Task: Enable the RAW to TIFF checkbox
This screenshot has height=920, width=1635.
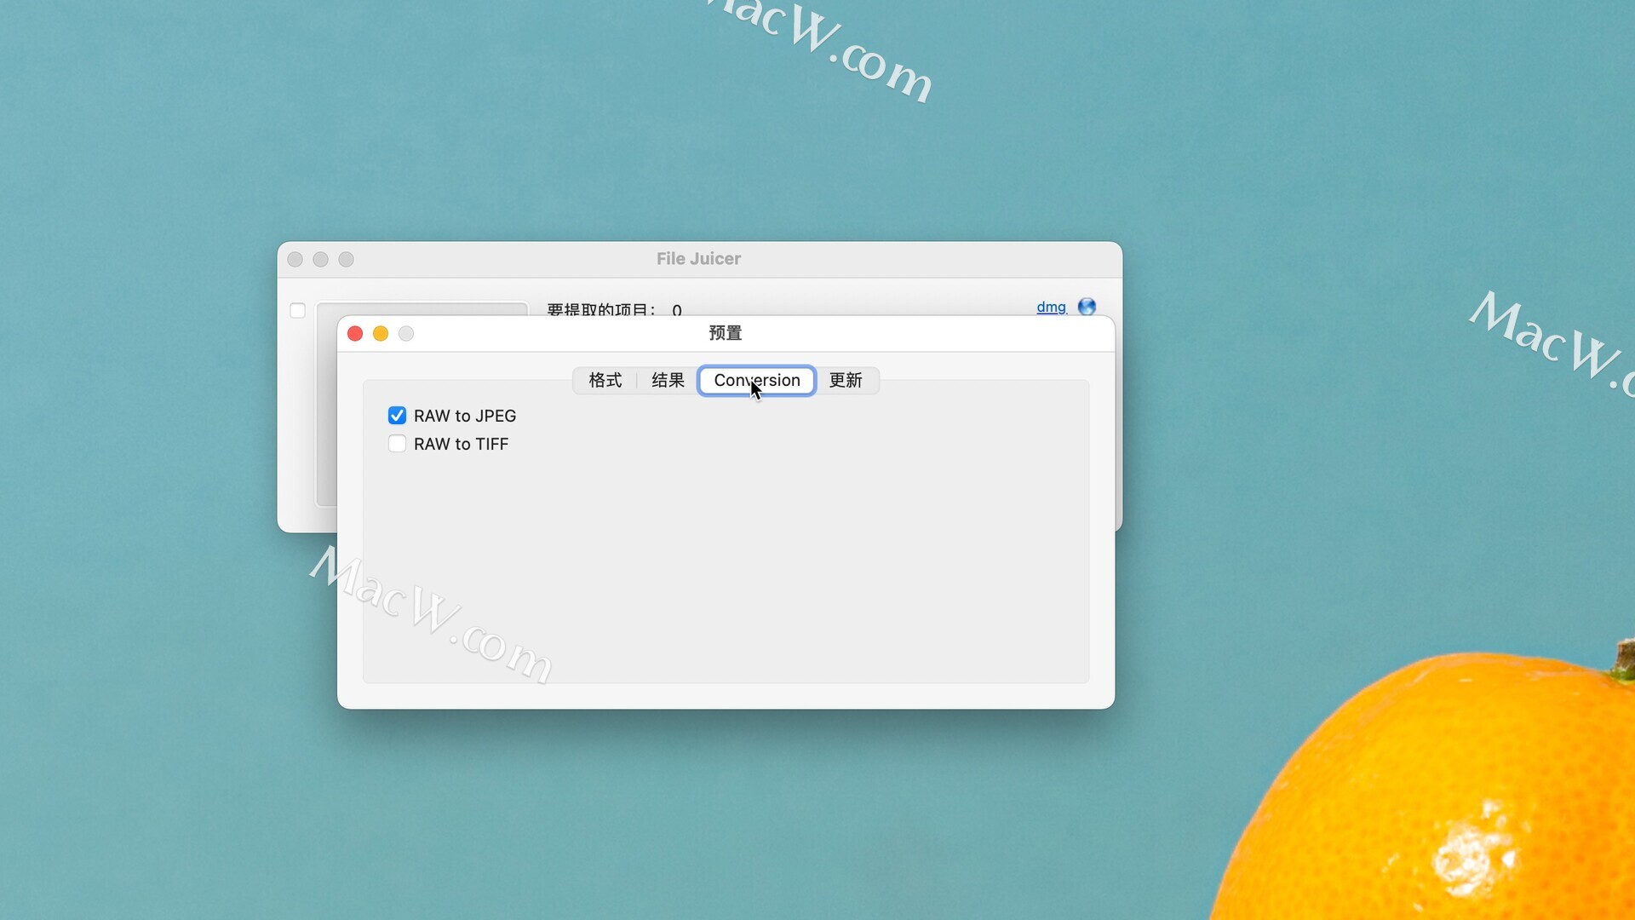Action: point(397,444)
